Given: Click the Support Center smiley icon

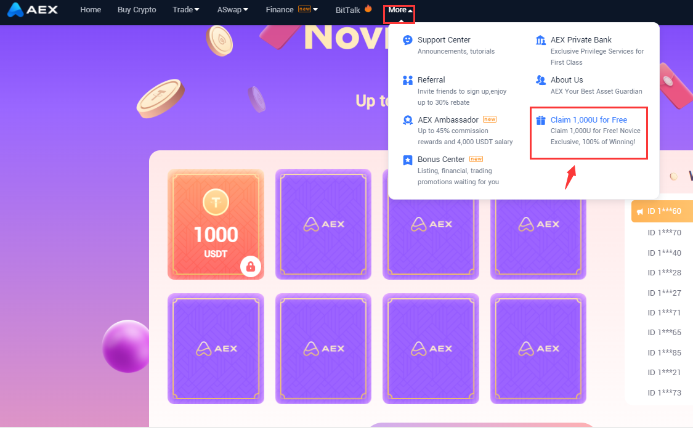Looking at the screenshot, I should [x=408, y=40].
